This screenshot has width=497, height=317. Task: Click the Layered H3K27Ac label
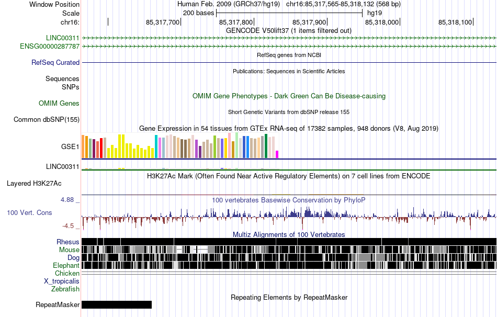pos(34,184)
